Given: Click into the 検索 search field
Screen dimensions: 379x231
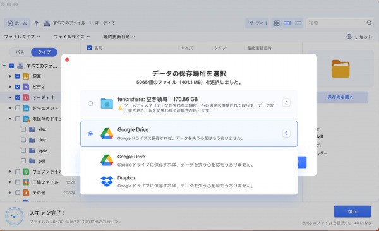Looking at the screenshot, I should (336, 23).
